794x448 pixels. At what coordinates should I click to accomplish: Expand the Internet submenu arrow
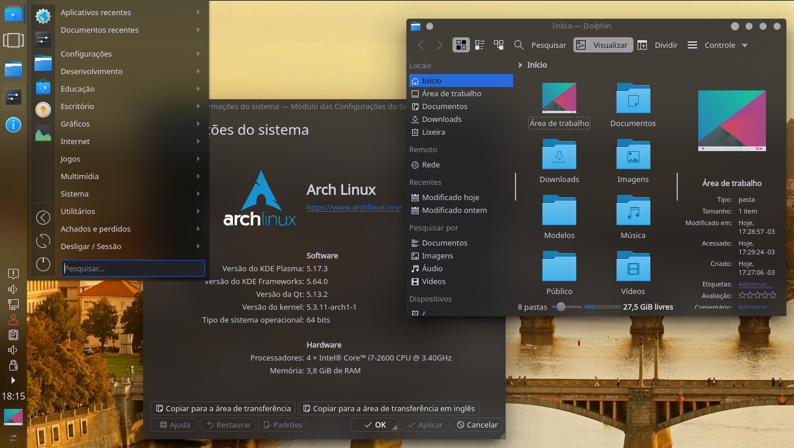[198, 141]
